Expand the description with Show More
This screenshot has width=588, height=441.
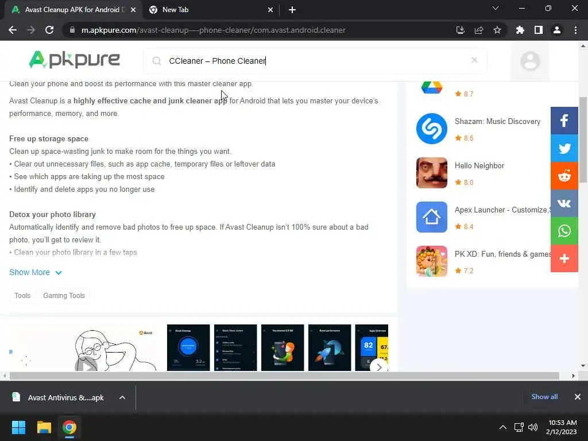(36, 272)
